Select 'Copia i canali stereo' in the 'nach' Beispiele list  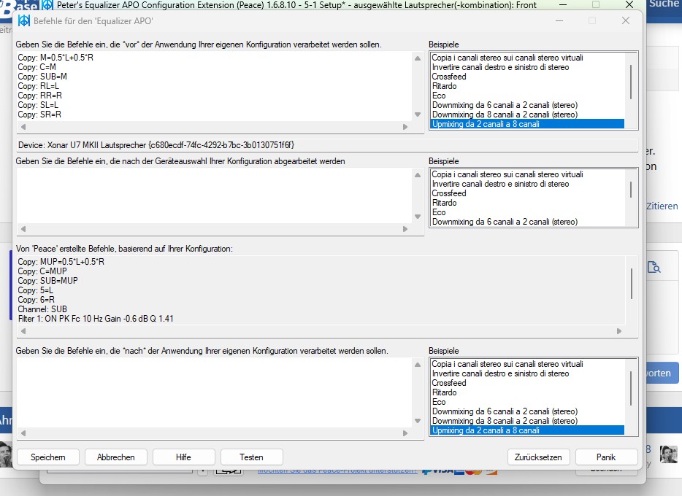[x=527, y=364]
